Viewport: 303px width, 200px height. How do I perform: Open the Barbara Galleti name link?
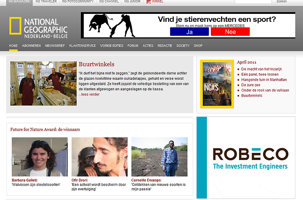(x=24, y=180)
